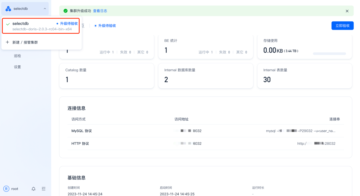
Task: Click the Internal 数据库数量 card
Action: point(206,76)
